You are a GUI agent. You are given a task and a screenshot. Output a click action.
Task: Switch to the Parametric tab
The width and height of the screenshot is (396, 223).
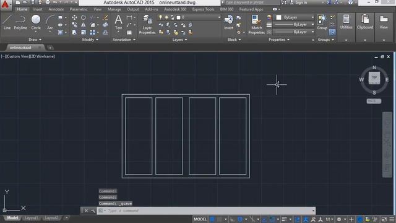point(79,9)
